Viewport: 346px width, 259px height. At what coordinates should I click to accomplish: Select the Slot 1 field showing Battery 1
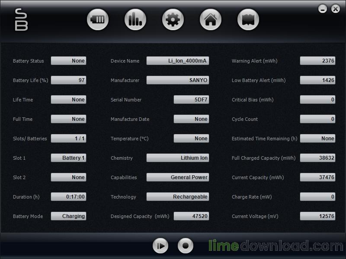click(68, 158)
